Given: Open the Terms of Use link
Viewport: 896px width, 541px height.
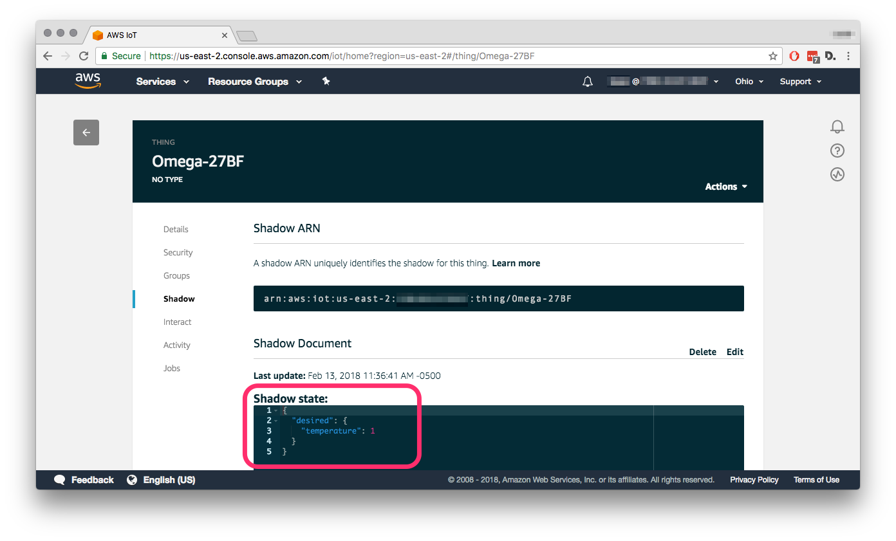Looking at the screenshot, I should coord(816,480).
